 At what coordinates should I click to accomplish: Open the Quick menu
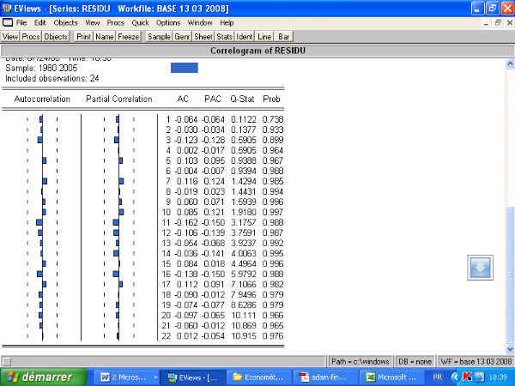point(140,22)
